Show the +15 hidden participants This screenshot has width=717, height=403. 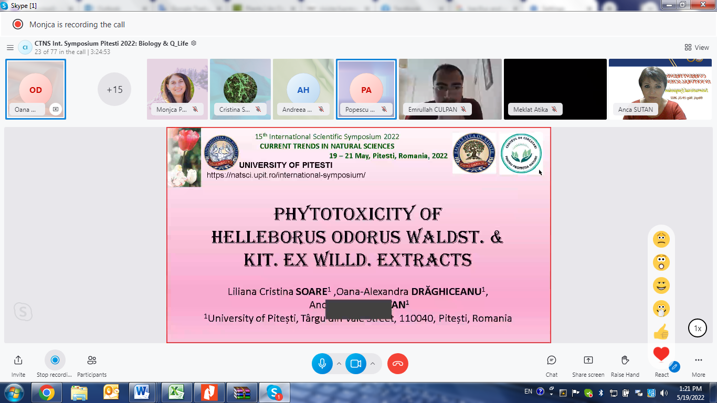pos(114,89)
